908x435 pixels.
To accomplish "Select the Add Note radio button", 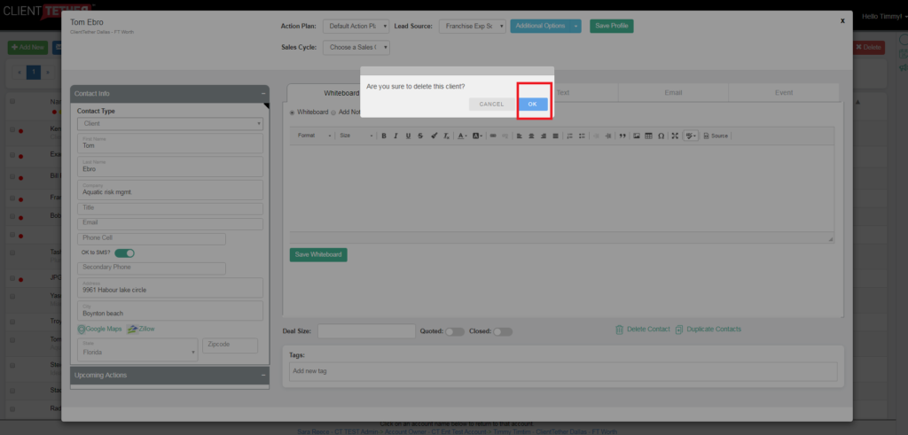I will point(333,113).
